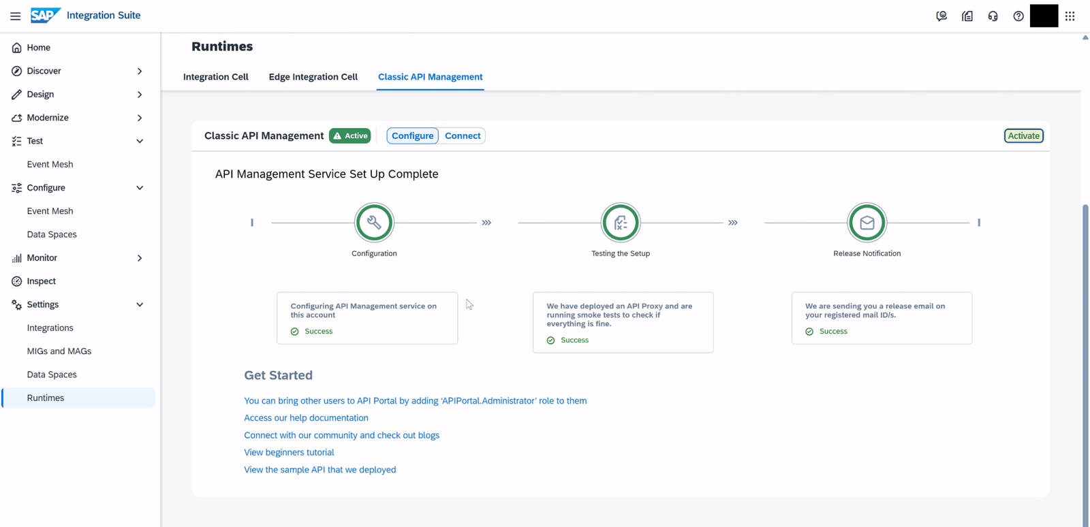Click the Connect segmented button

click(463, 135)
